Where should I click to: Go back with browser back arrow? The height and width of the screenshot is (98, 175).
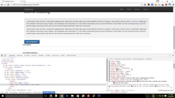(2, 5)
